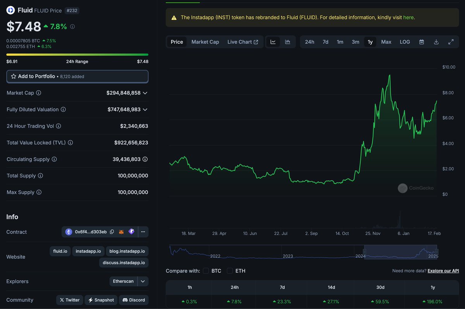Add token to MetaMask fox icon

tap(122, 232)
